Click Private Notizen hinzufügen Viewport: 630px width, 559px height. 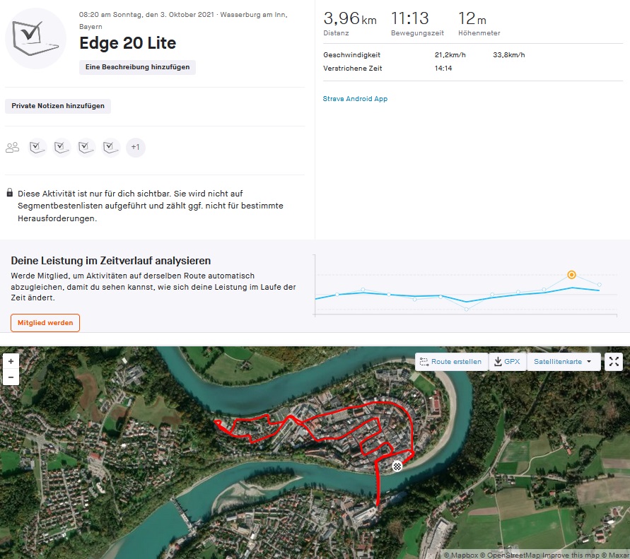pyautogui.click(x=58, y=106)
